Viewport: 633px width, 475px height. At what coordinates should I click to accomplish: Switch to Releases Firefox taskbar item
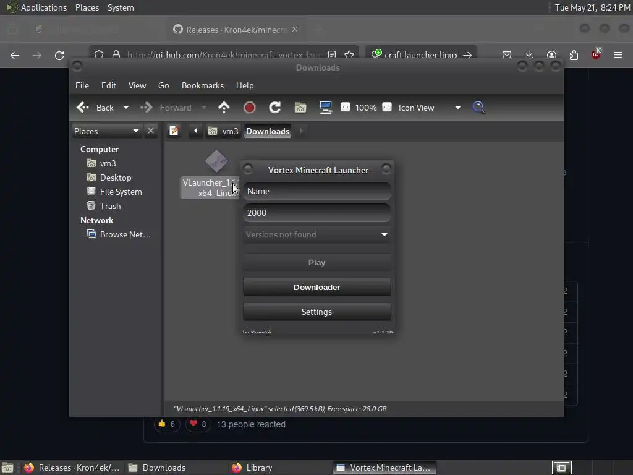click(x=72, y=468)
